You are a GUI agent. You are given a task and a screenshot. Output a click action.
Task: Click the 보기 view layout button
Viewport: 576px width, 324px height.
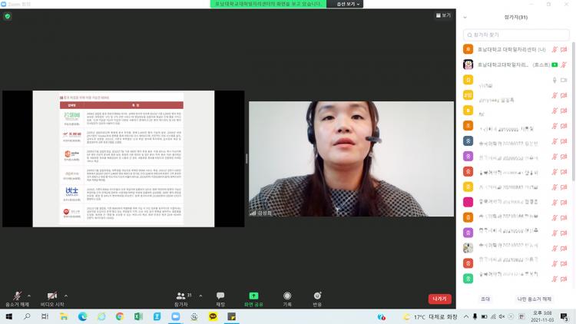444,15
